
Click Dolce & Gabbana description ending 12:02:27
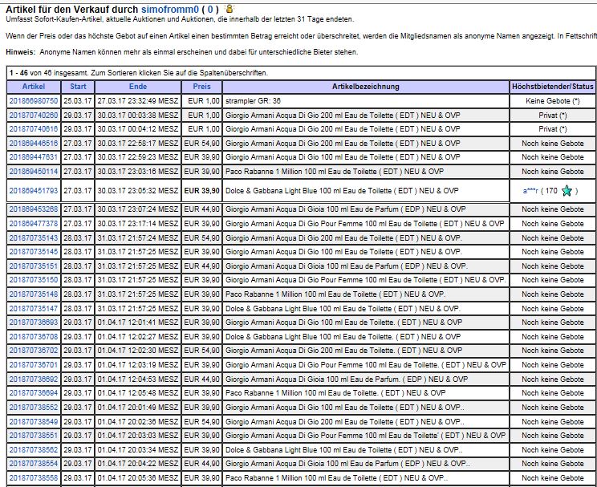(x=343, y=337)
